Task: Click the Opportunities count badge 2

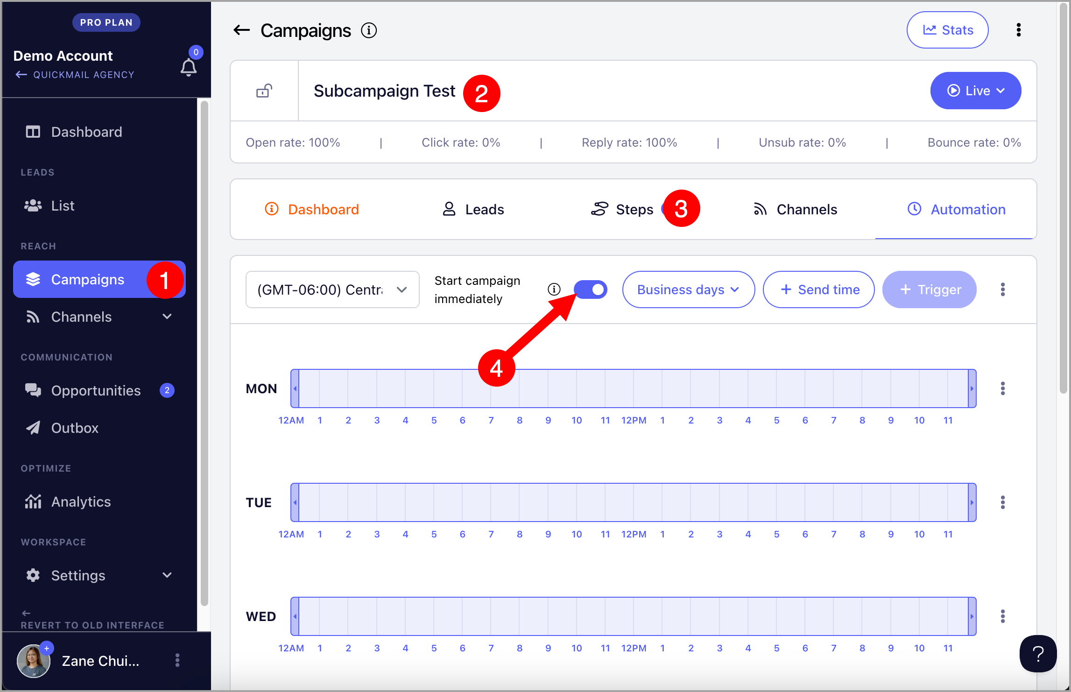Action: [x=167, y=390]
